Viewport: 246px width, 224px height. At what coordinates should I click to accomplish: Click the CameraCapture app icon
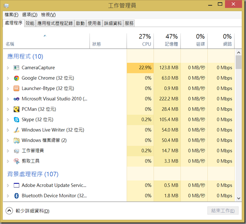(16, 68)
